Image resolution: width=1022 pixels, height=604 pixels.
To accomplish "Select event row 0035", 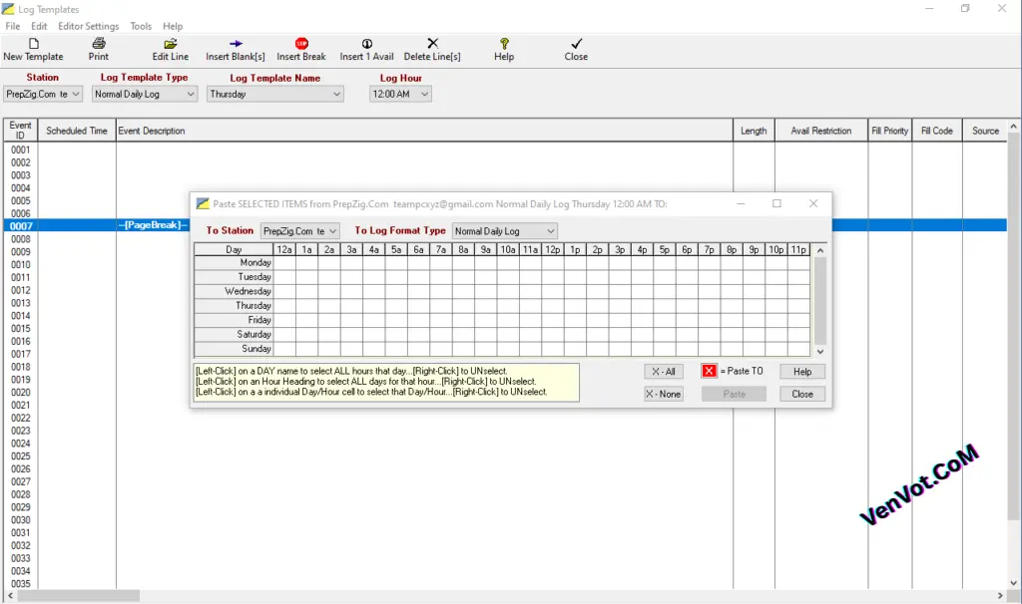I will click(x=505, y=584).
